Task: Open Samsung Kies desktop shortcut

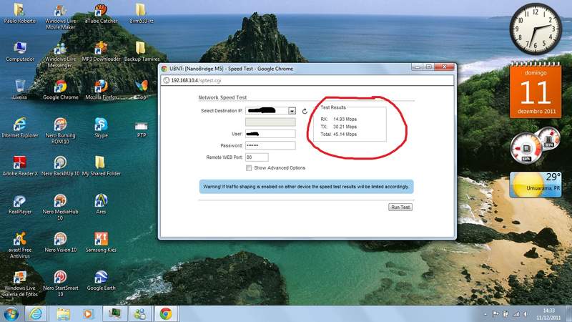Action: 101,243
